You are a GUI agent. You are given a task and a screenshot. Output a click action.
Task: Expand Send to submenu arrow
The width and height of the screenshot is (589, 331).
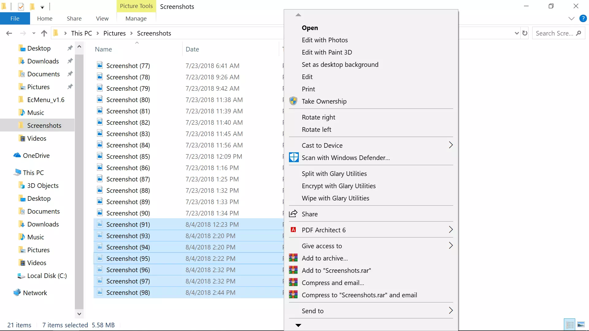coord(450,310)
